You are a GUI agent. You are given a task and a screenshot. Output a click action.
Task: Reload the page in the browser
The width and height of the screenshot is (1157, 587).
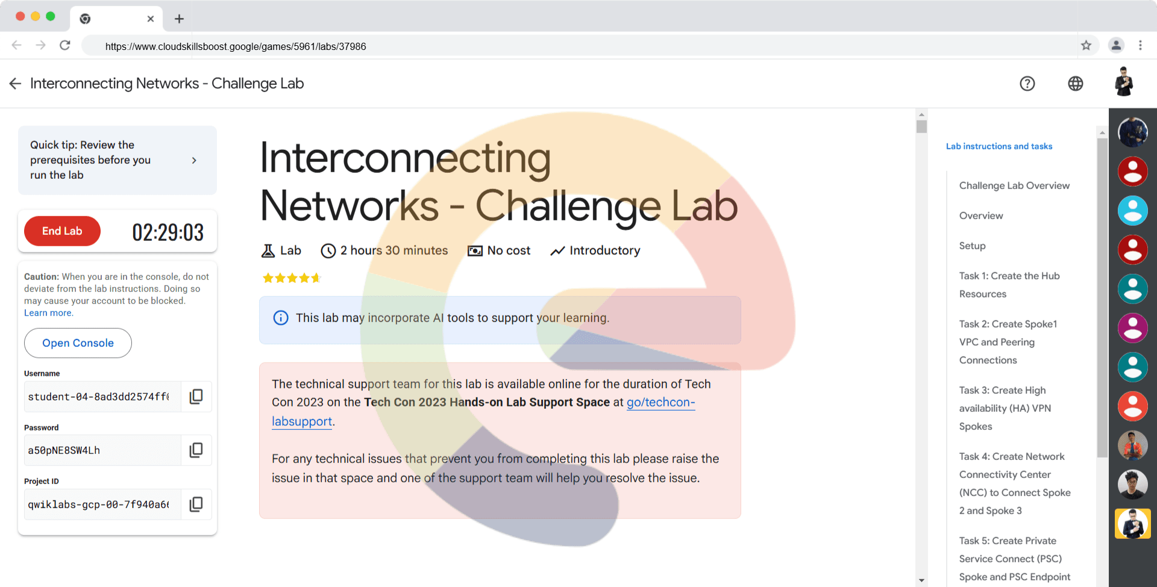(x=65, y=46)
